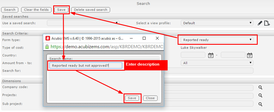Click the Delete saved search button
274x112 pixels.
(91, 10)
